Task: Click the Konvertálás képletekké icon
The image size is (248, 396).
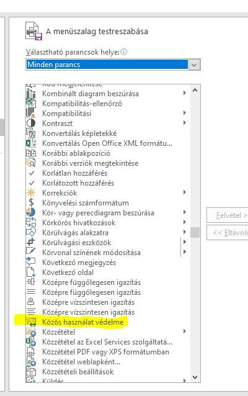Action: [x=31, y=133]
